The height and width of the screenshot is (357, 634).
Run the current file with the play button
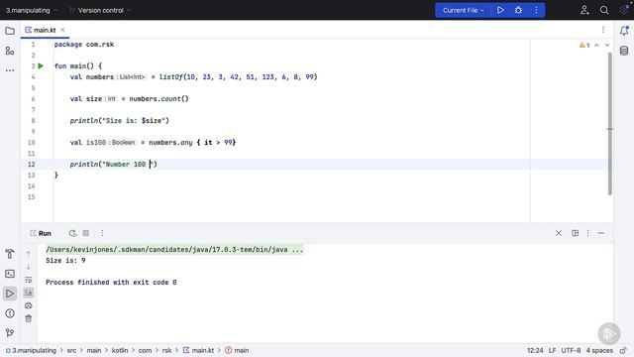(x=500, y=10)
